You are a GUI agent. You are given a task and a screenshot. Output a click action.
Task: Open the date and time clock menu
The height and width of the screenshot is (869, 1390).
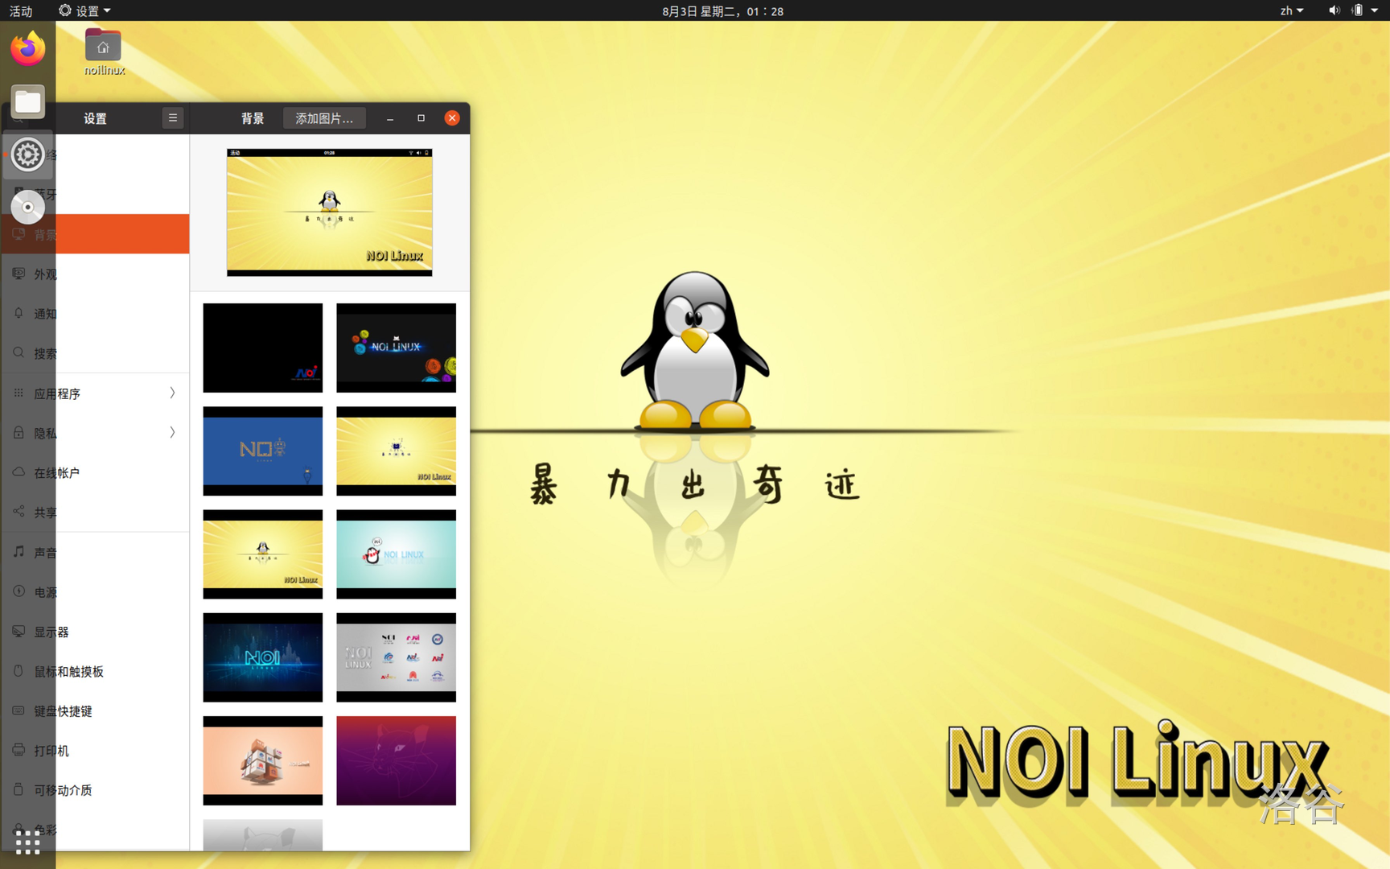[722, 10]
